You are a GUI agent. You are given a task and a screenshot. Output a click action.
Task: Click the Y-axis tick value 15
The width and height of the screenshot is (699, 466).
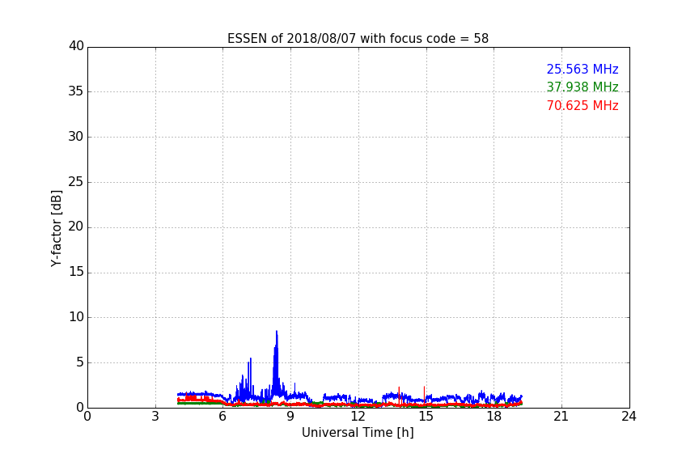[x=76, y=272]
